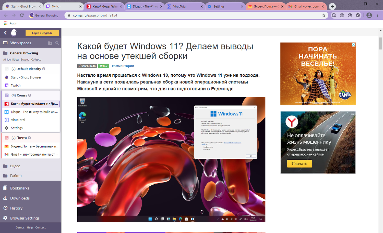This screenshot has width=383, height=233.
Task: View site security lock info
Action: coord(69,15)
